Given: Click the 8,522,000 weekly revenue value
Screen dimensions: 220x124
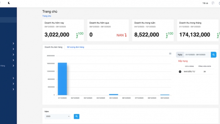Looking at the screenshot, I should tap(147, 35).
